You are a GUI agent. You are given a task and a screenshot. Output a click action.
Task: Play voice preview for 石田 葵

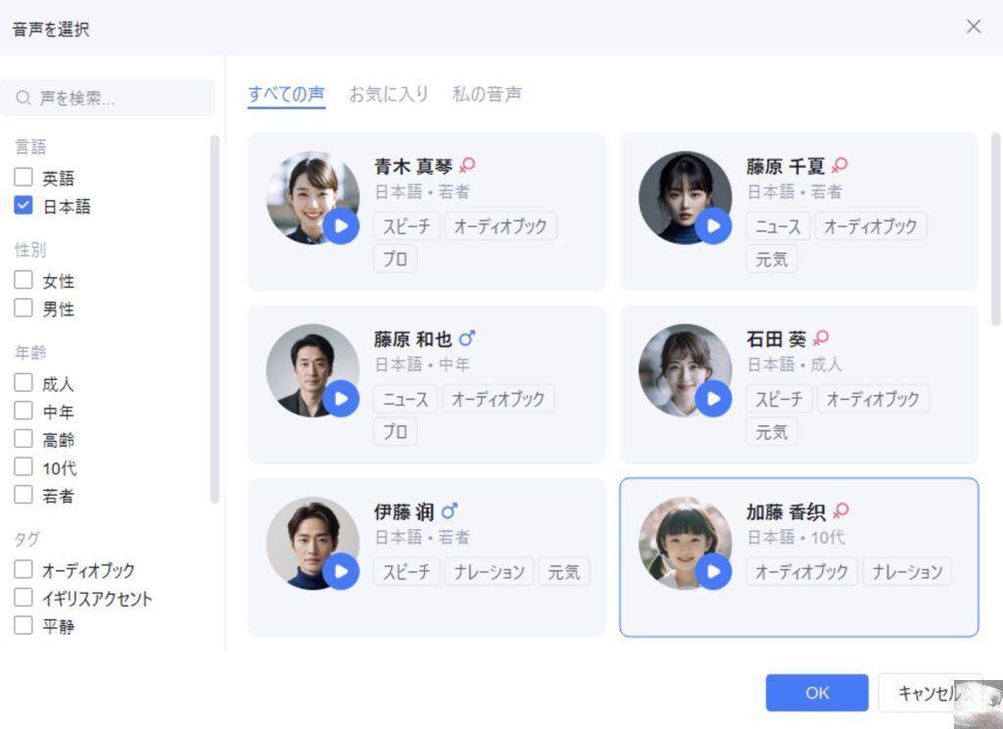[713, 399]
